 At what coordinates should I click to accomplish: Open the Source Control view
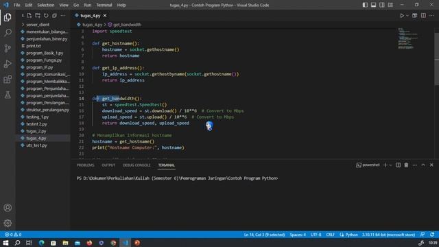click(x=8, y=48)
